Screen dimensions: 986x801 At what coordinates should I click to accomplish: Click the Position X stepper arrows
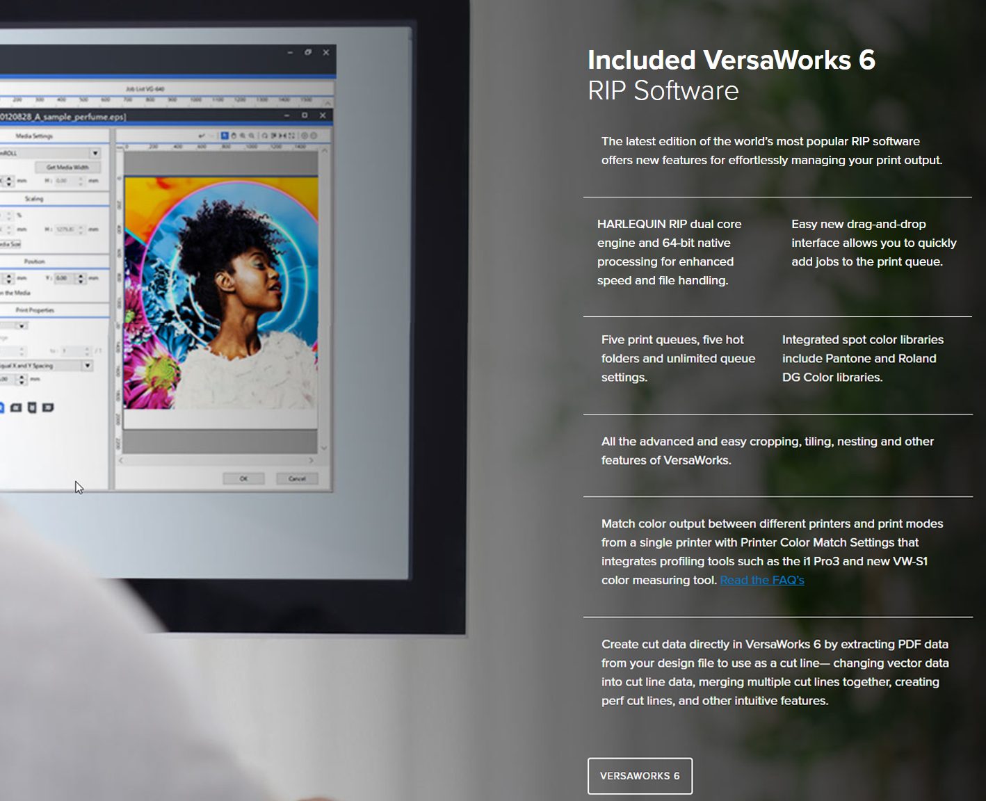[8, 278]
